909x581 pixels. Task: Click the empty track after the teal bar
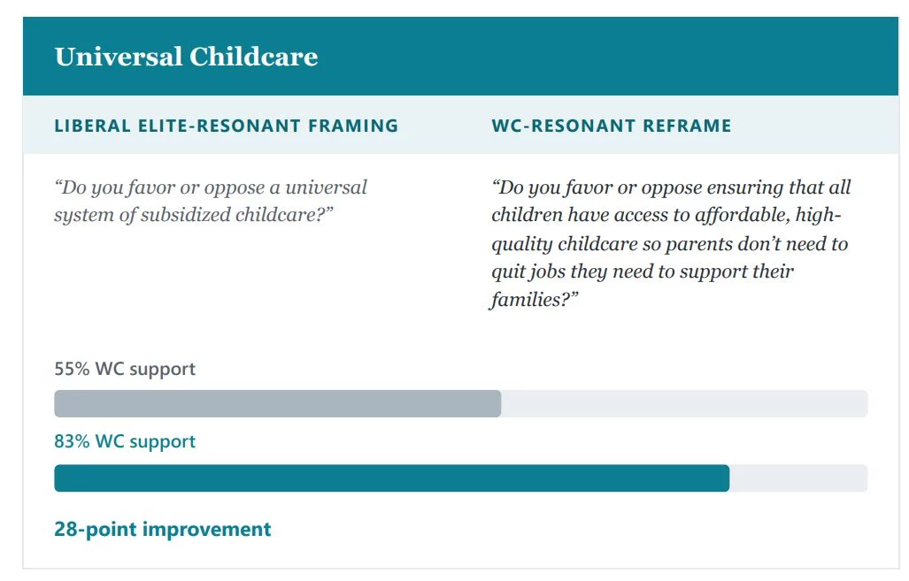coord(799,478)
